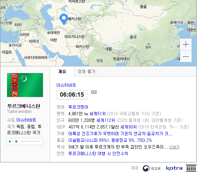The image size is (197, 173).
Task: Click the 카이로 city label on map
Action: click(x=15, y=45)
